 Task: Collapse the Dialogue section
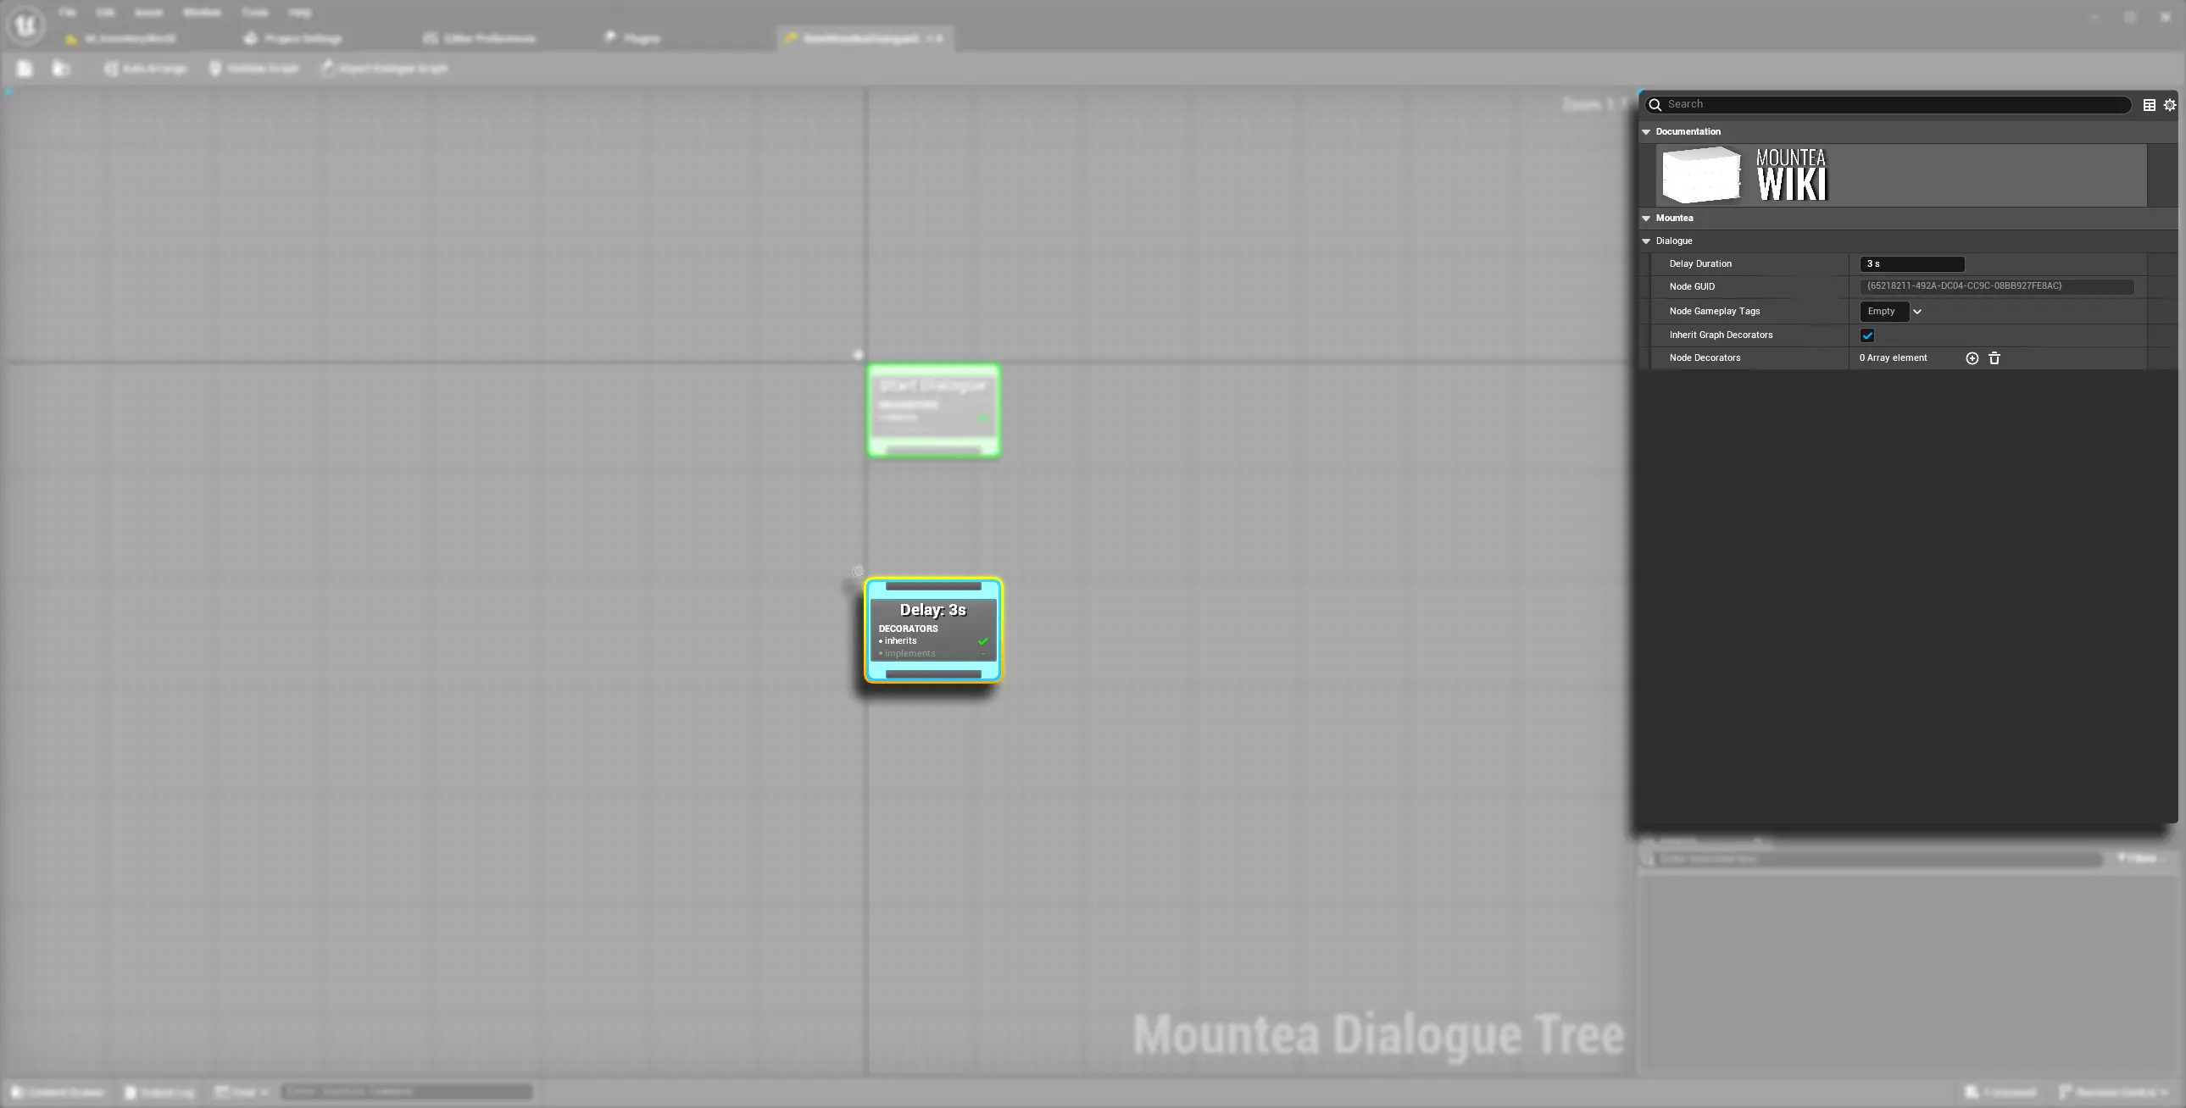[1645, 241]
